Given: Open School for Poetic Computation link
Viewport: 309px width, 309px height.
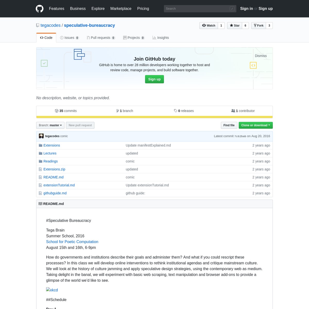Looking at the screenshot, I should tap(72, 242).
